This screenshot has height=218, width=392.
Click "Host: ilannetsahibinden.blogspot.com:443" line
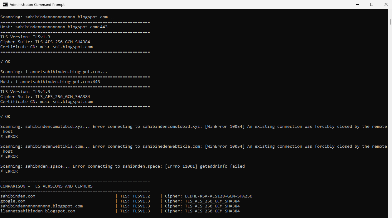[x=50, y=82]
